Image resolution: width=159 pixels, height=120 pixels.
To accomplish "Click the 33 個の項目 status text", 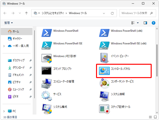I will click(x=10, y=117).
